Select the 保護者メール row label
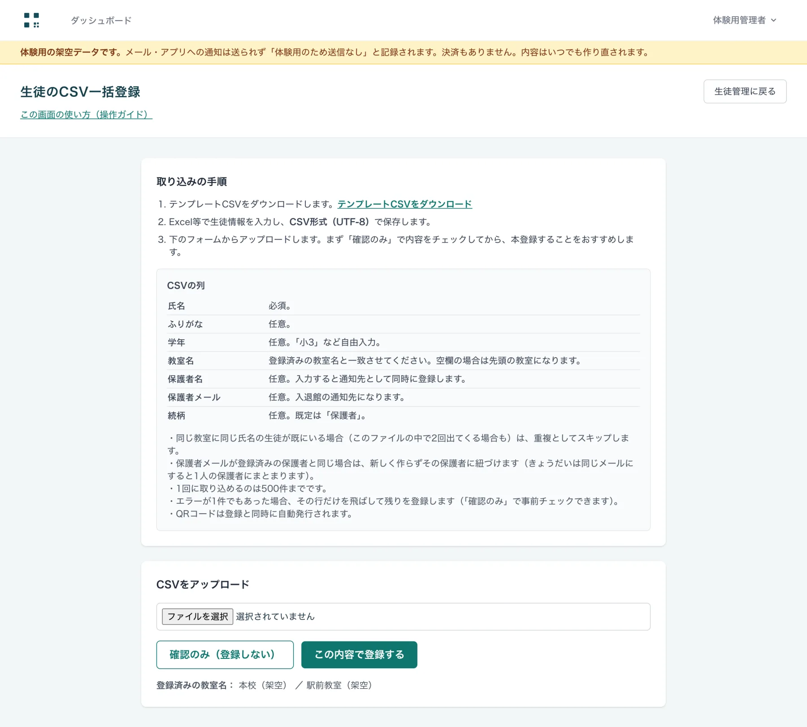 pyautogui.click(x=194, y=398)
